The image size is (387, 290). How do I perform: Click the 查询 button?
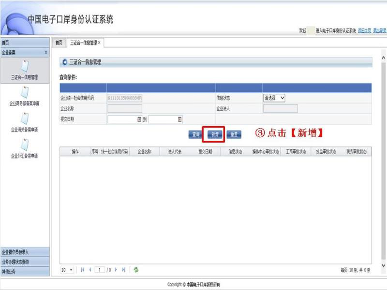point(195,135)
